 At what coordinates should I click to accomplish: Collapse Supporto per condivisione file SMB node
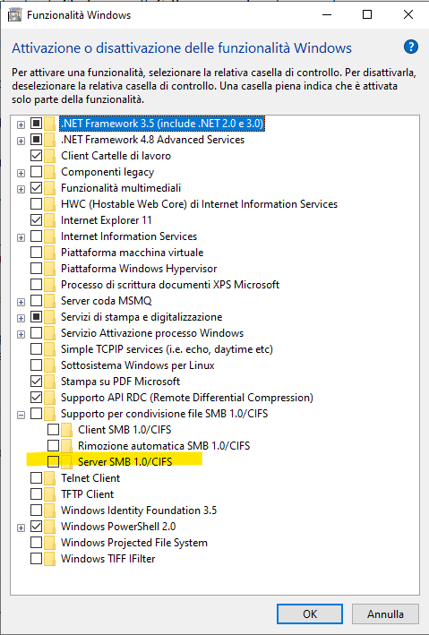[21, 415]
